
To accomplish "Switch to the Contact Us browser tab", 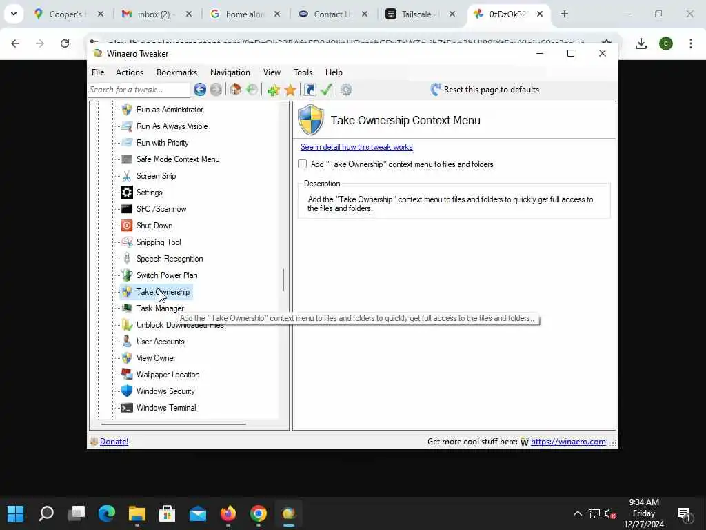I will 332,14.
